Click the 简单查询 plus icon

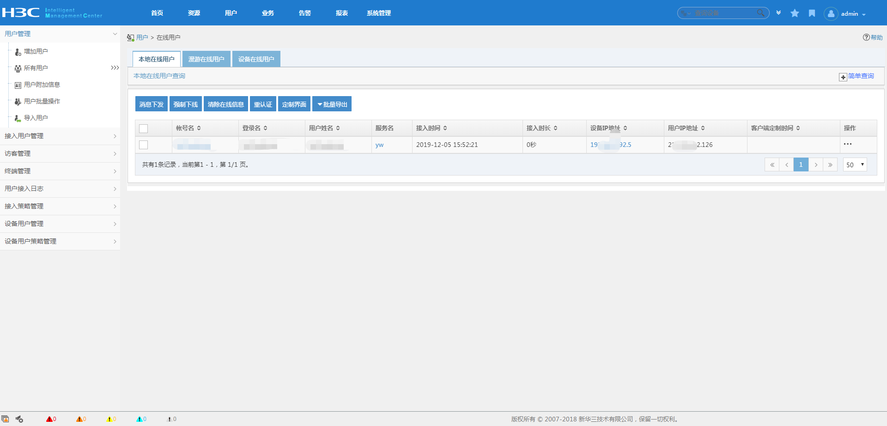pos(843,77)
